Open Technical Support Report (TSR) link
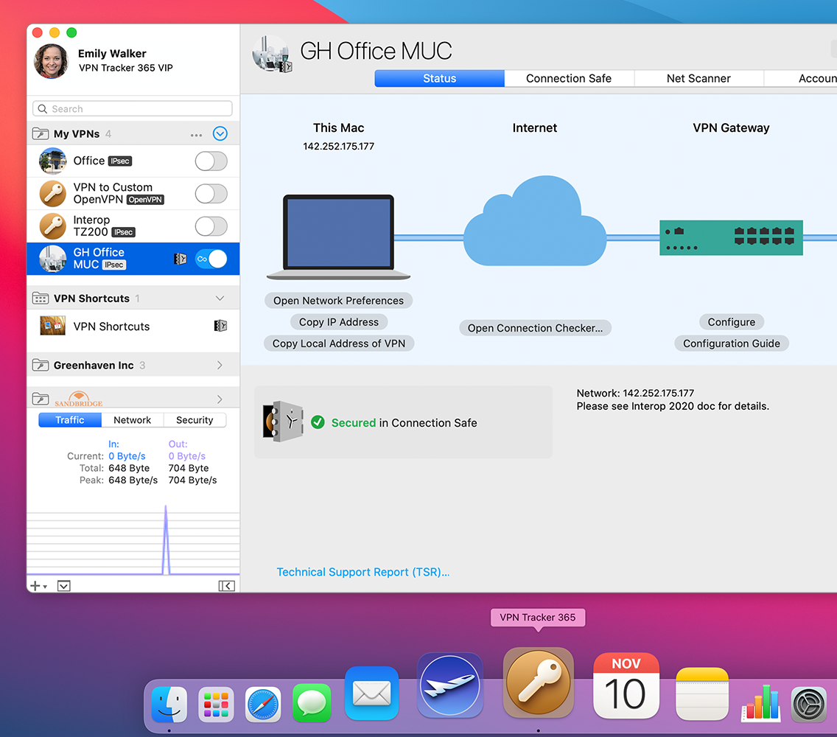Viewport: 837px width, 737px height. pyautogui.click(x=363, y=572)
